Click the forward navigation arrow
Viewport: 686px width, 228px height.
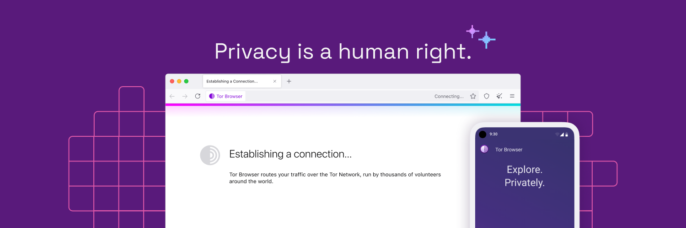tap(185, 96)
